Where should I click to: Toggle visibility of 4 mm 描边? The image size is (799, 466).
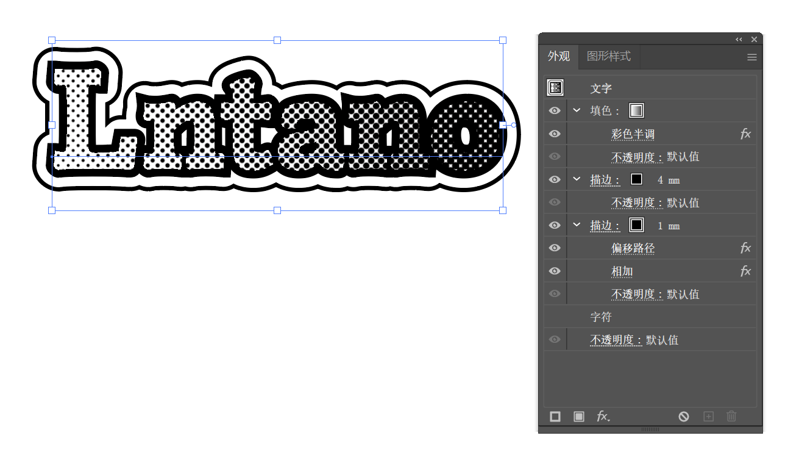point(555,179)
